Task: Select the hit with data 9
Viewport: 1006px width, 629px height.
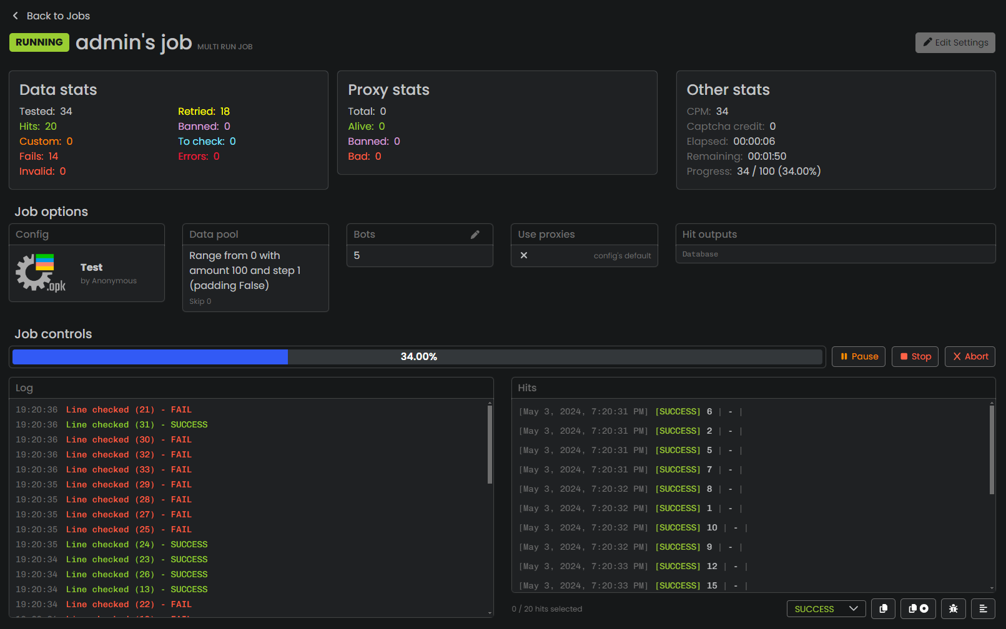Action: [x=631, y=547]
